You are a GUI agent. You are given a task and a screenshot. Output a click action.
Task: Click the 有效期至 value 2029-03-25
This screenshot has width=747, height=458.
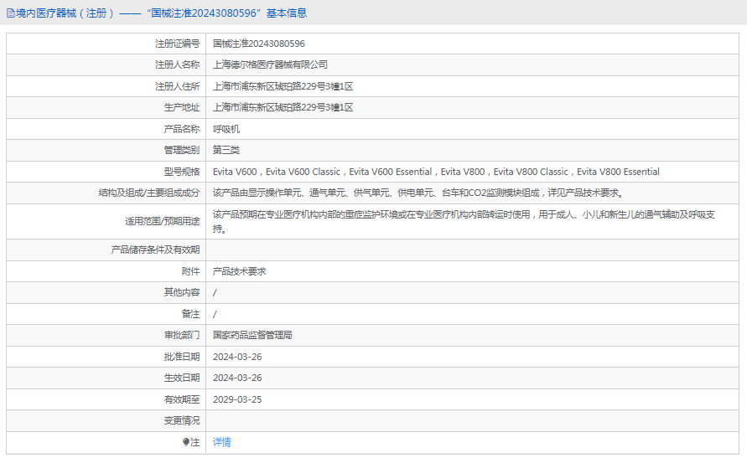point(237,399)
